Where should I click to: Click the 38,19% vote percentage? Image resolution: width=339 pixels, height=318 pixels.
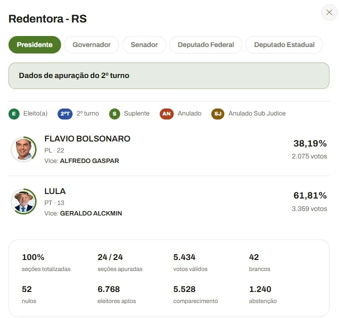(310, 143)
